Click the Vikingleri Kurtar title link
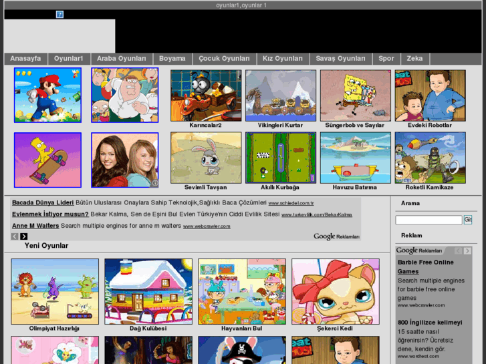 click(x=280, y=125)
